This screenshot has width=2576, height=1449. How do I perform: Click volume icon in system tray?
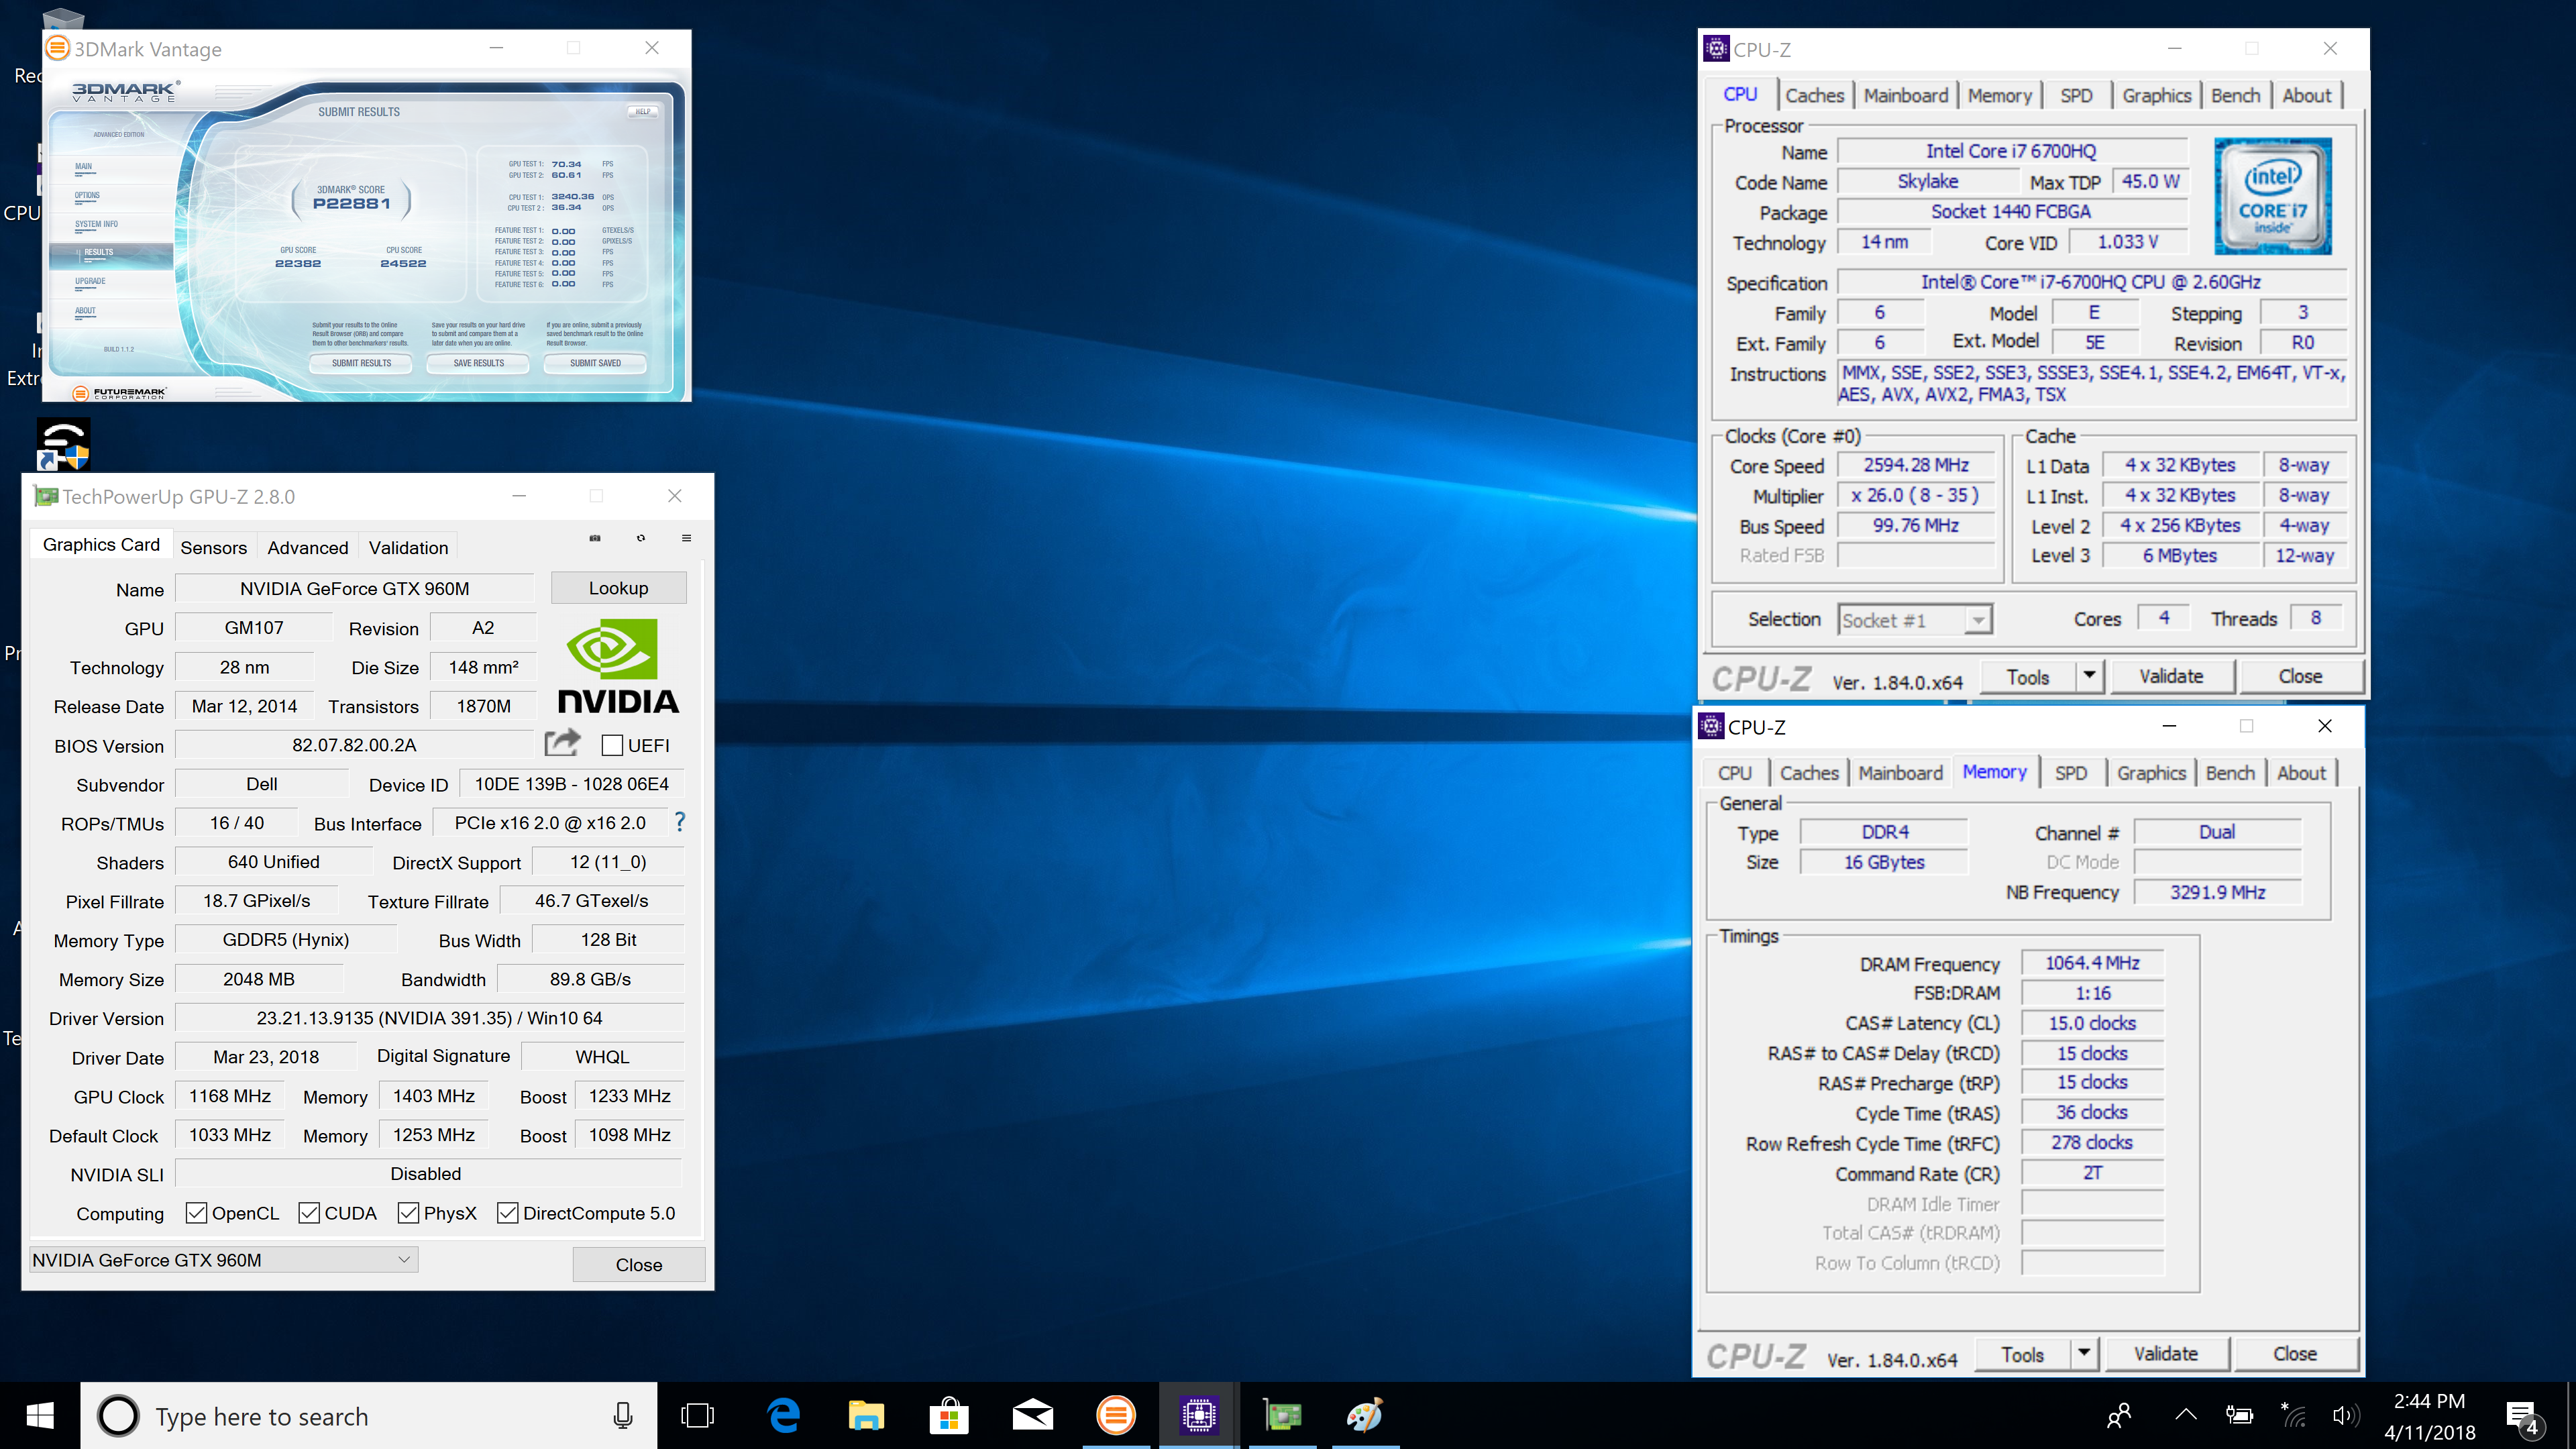[x=2345, y=1416]
